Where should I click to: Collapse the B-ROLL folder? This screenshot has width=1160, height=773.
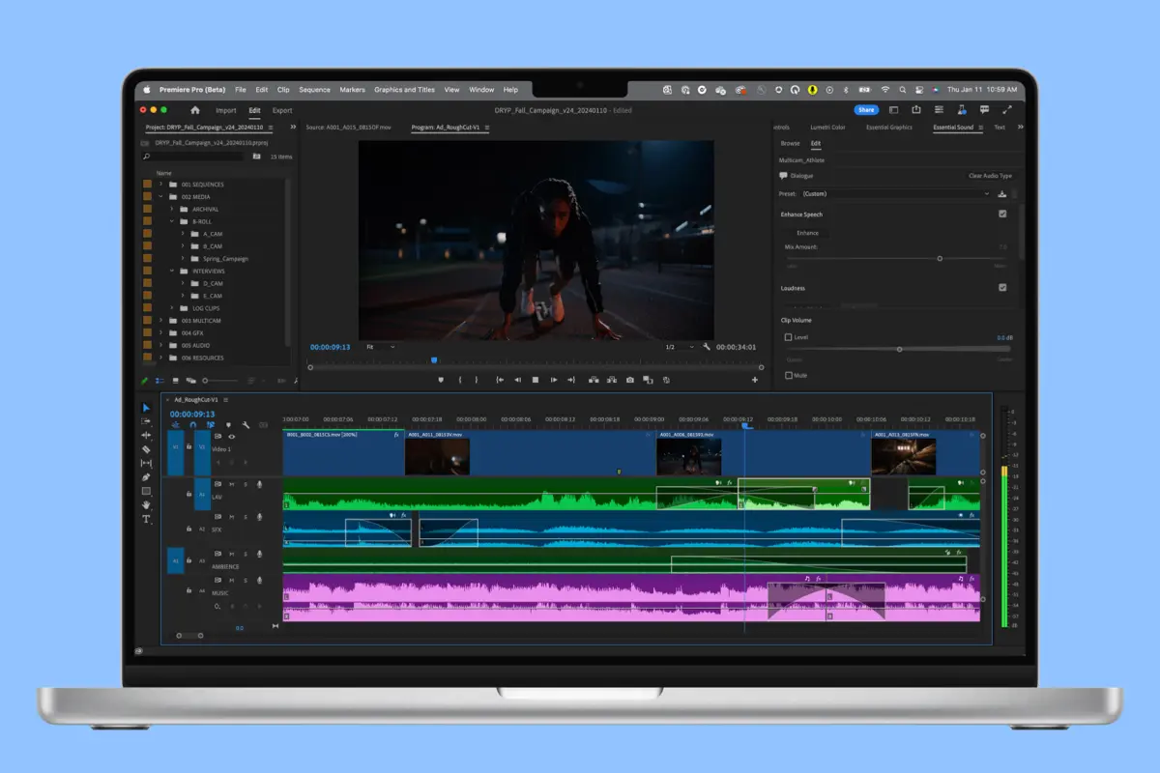[x=172, y=221]
